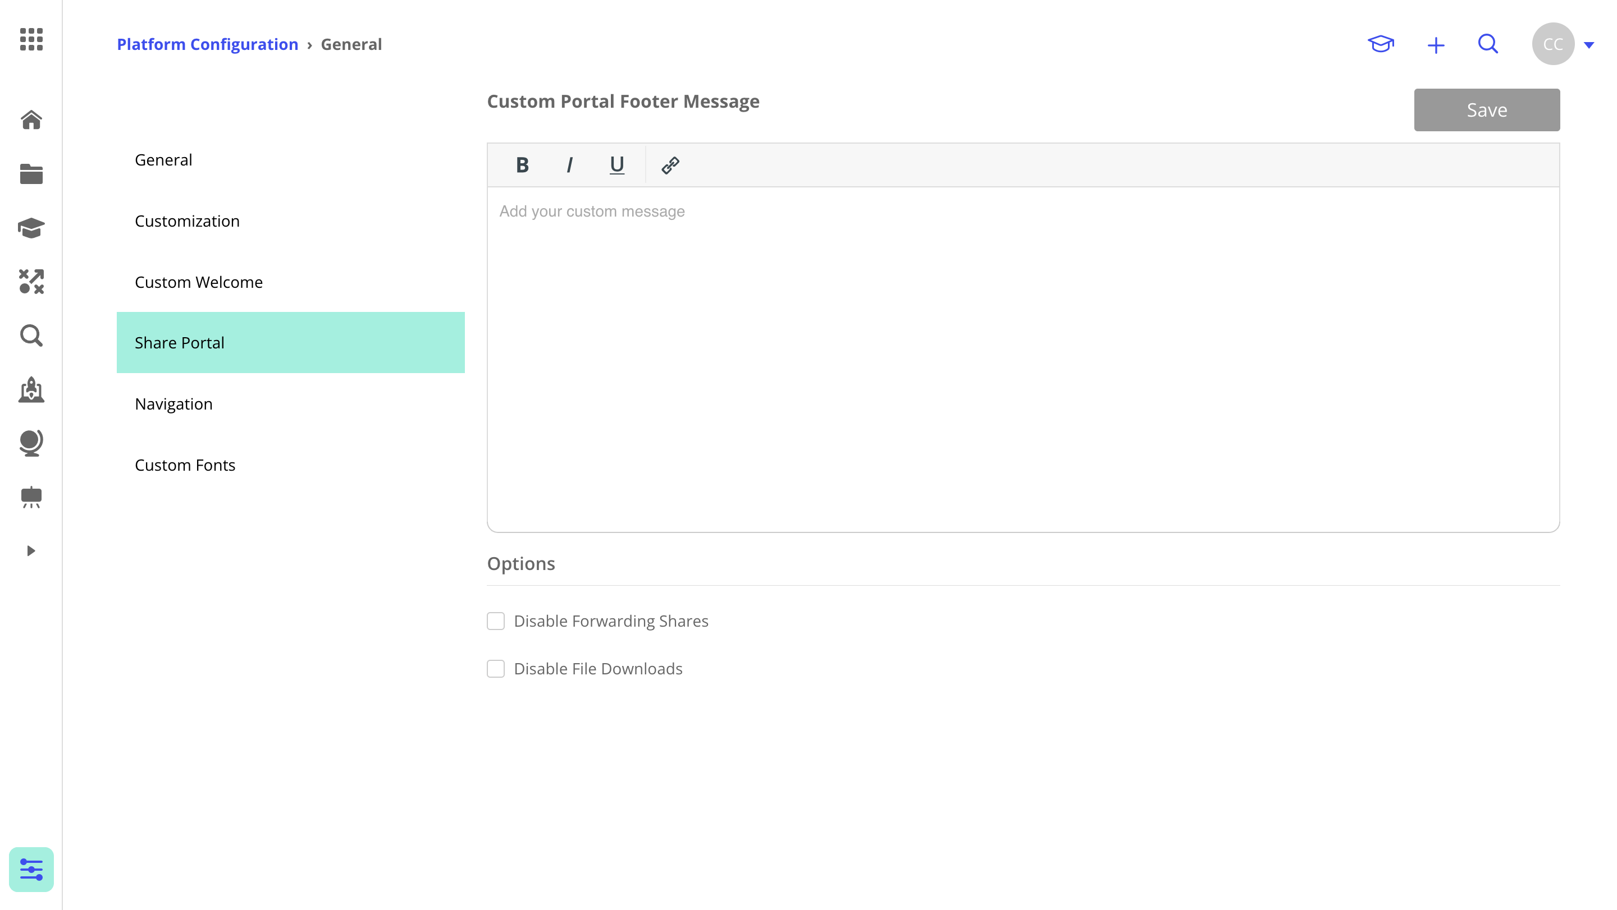The image size is (1617, 910).
Task: Open the globe icon in sidebar
Action: (x=31, y=443)
